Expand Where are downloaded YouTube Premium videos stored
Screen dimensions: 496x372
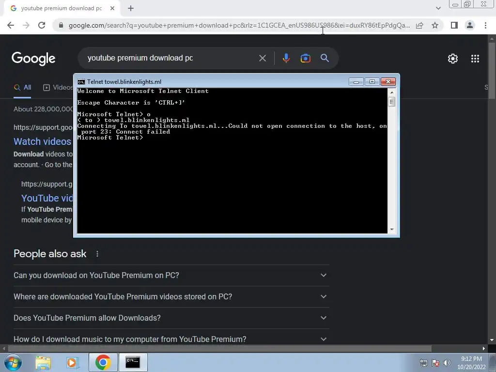point(171,297)
